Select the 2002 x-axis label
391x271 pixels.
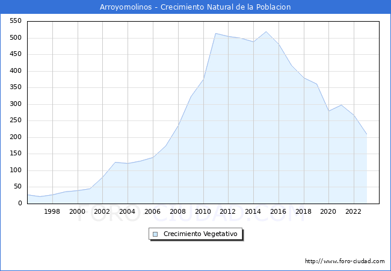[102, 211]
